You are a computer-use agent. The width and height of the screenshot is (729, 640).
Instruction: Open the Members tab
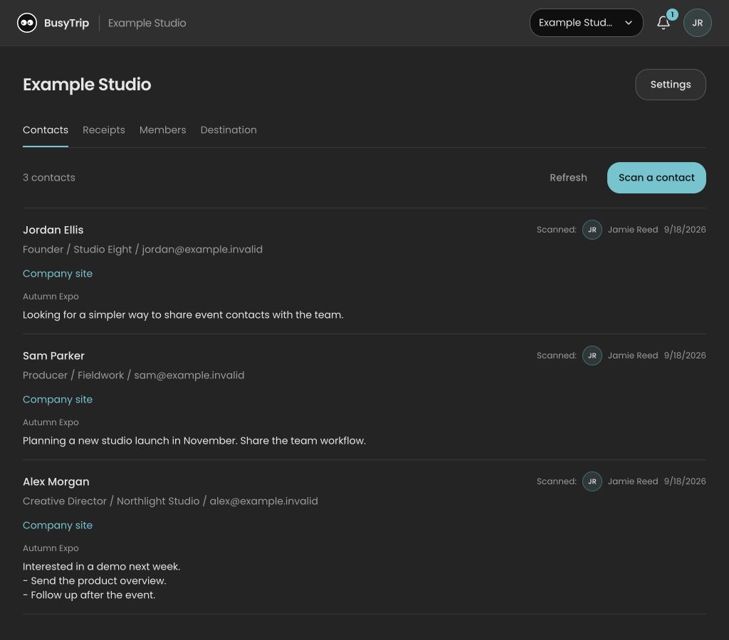tap(163, 130)
